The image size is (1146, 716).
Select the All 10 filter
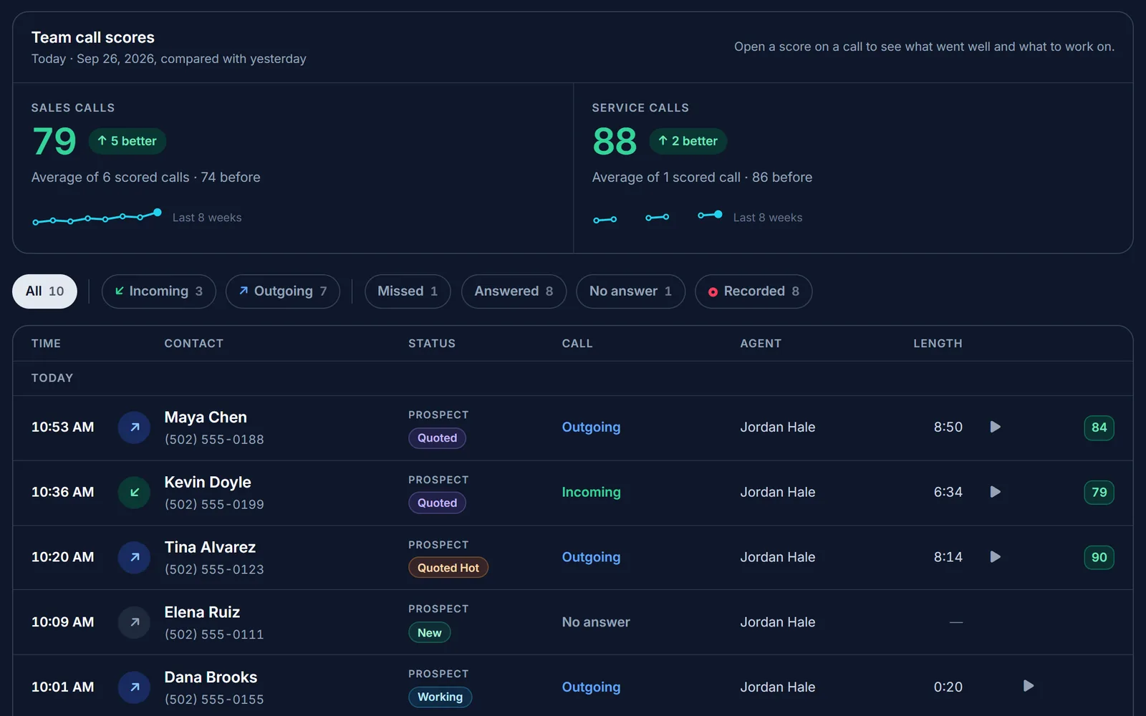coord(44,291)
